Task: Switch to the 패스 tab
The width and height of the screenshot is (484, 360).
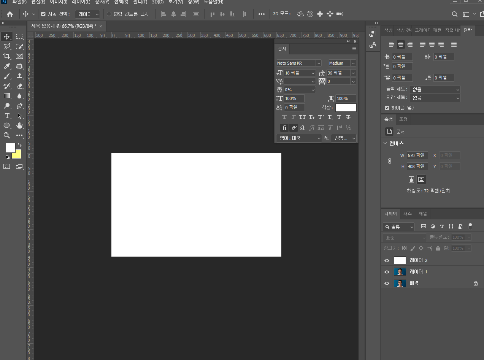Action: click(408, 214)
